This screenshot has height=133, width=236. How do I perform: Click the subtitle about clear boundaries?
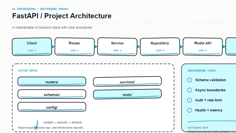coord(52,28)
